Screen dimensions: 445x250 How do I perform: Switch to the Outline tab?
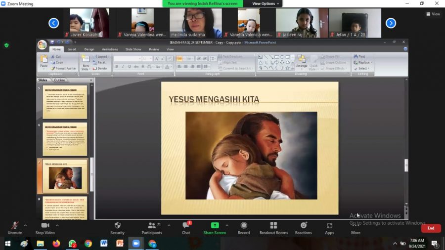coord(59,80)
